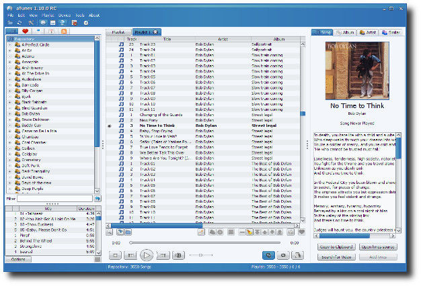Screen dimensions: 421x286
Task: Click the move to bottom arrow icon
Action: click(x=280, y=232)
